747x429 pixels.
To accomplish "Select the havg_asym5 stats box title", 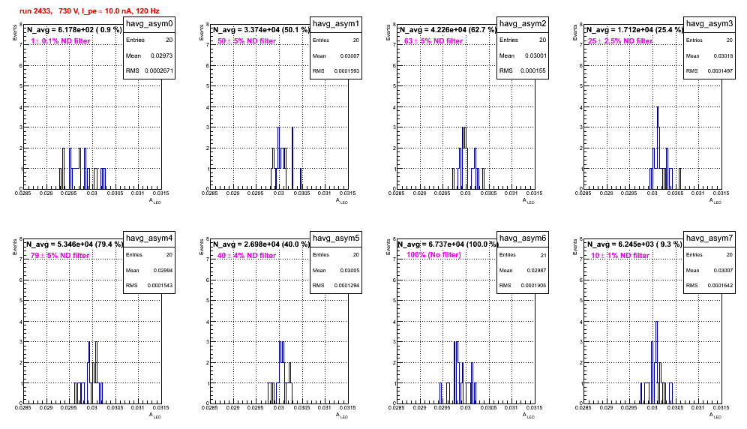I will point(336,238).
